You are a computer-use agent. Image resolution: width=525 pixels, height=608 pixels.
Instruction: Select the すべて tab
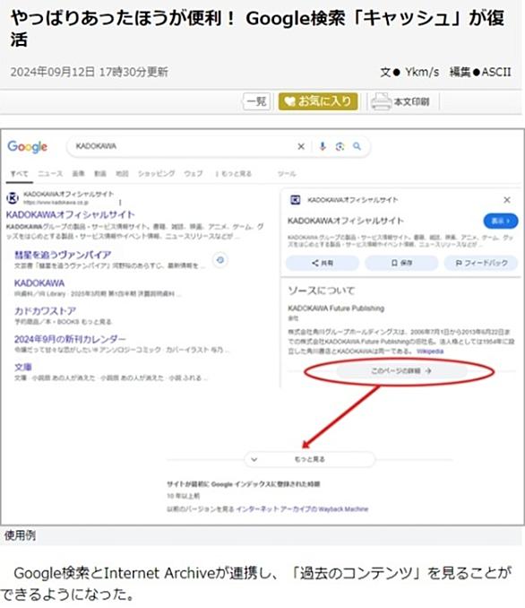[x=19, y=174]
